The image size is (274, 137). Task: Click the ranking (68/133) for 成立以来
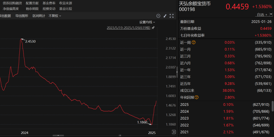click(264, 90)
